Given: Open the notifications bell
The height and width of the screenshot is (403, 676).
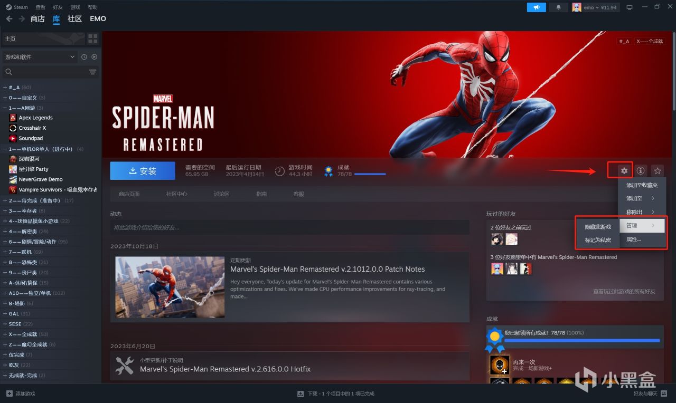Looking at the screenshot, I should pyautogui.click(x=559, y=7).
